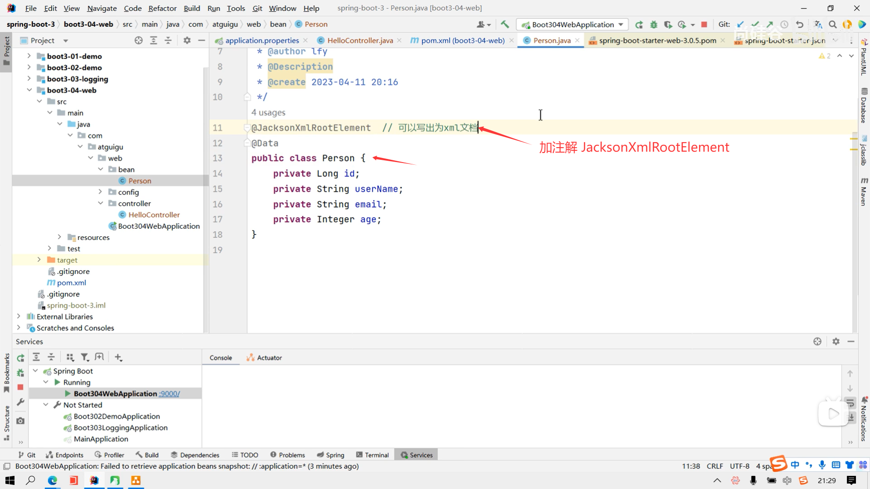Viewport: 870px width, 489px height.
Task: Open the run configuration Boot304WebApplication dropdown
Action: (572, 24)
